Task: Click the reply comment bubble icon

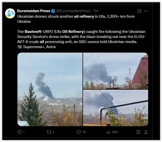Action: click(x=19, y=132)
